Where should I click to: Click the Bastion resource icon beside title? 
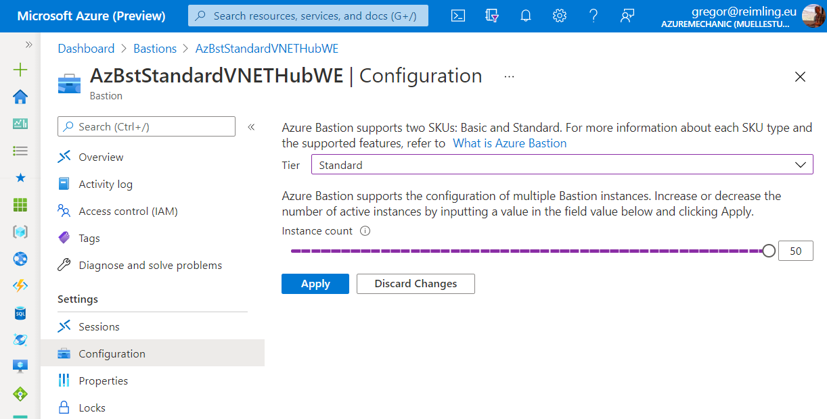click(69, 82)
